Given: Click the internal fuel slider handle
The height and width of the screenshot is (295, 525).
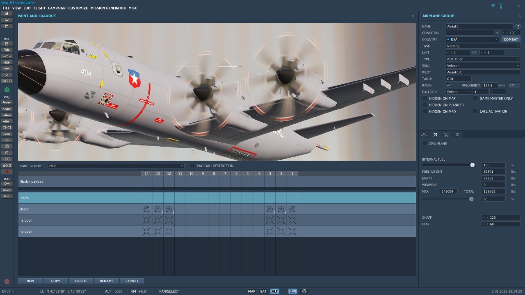Looking at the screenshot, I should [472, 165].
